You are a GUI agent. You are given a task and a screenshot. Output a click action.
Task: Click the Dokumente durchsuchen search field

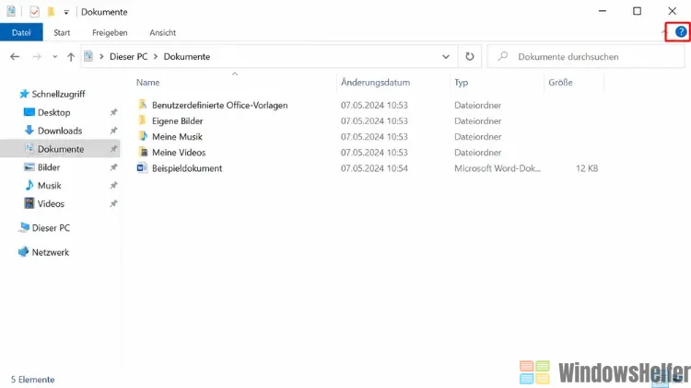click(586, 57)
